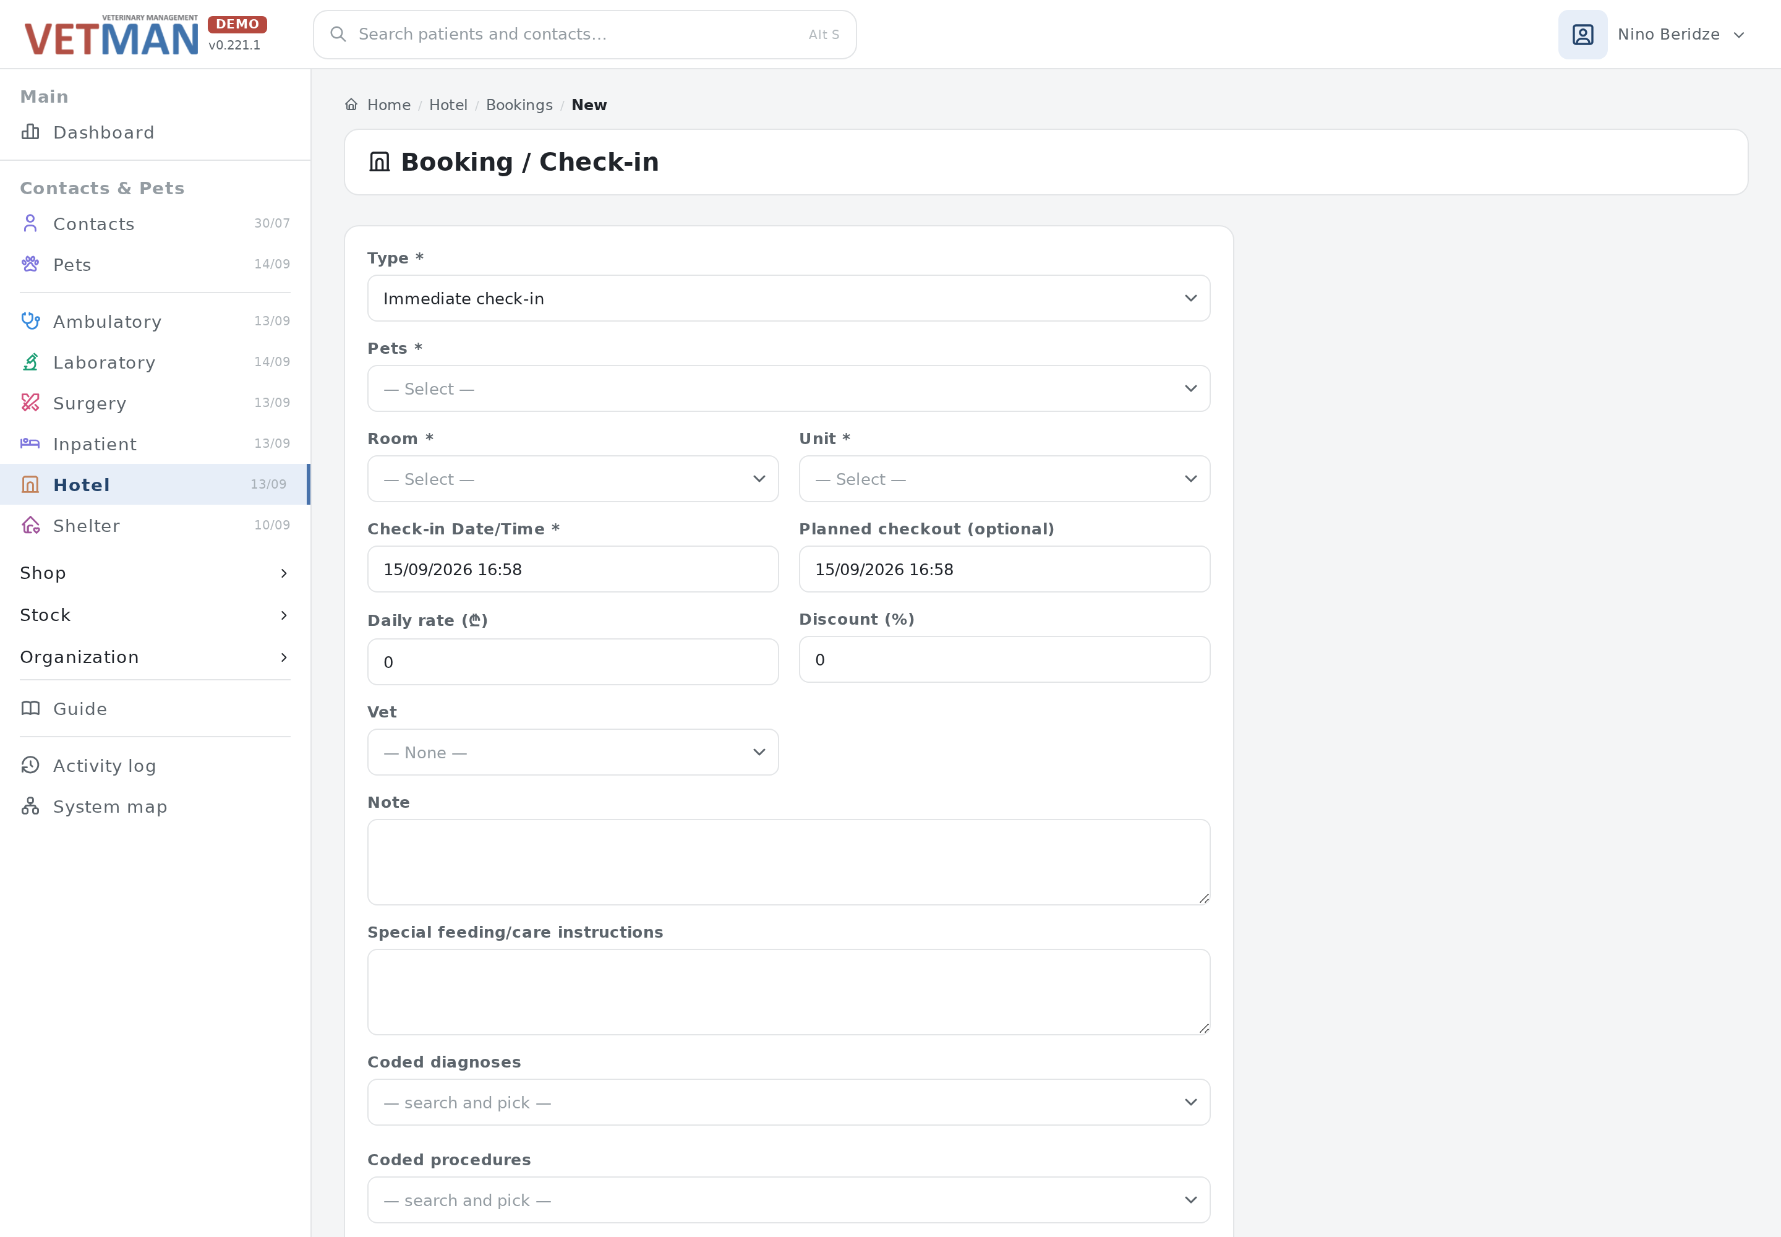Click the Discount (%) input
Screen dimensions: 1781x1237
[x=1004, y=659]
